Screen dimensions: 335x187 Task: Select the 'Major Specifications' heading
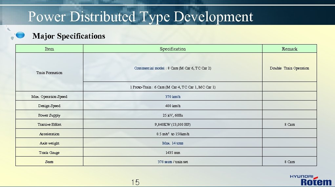pyautogui.click(x=69, y=36)
